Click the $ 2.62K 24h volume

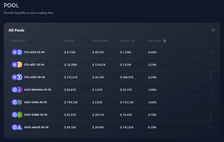point(97,102)
